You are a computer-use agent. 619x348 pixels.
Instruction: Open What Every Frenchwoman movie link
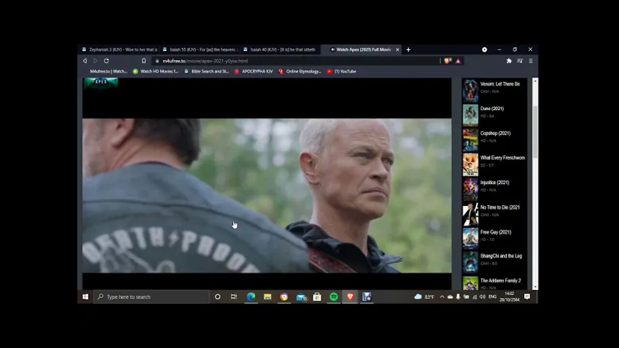click(502, 158)
